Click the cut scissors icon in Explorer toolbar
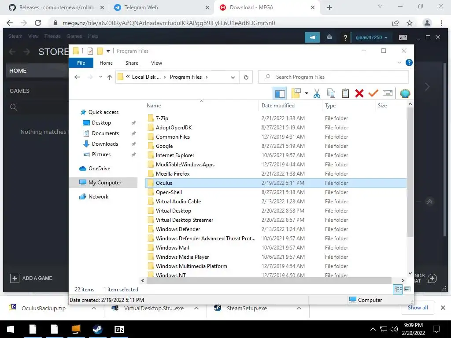Viewport: 451px width, 338px height. [317, 93]
